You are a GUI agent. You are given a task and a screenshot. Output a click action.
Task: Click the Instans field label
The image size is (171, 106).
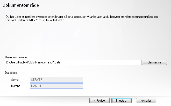pyautogui.click(x=16, y=86)
